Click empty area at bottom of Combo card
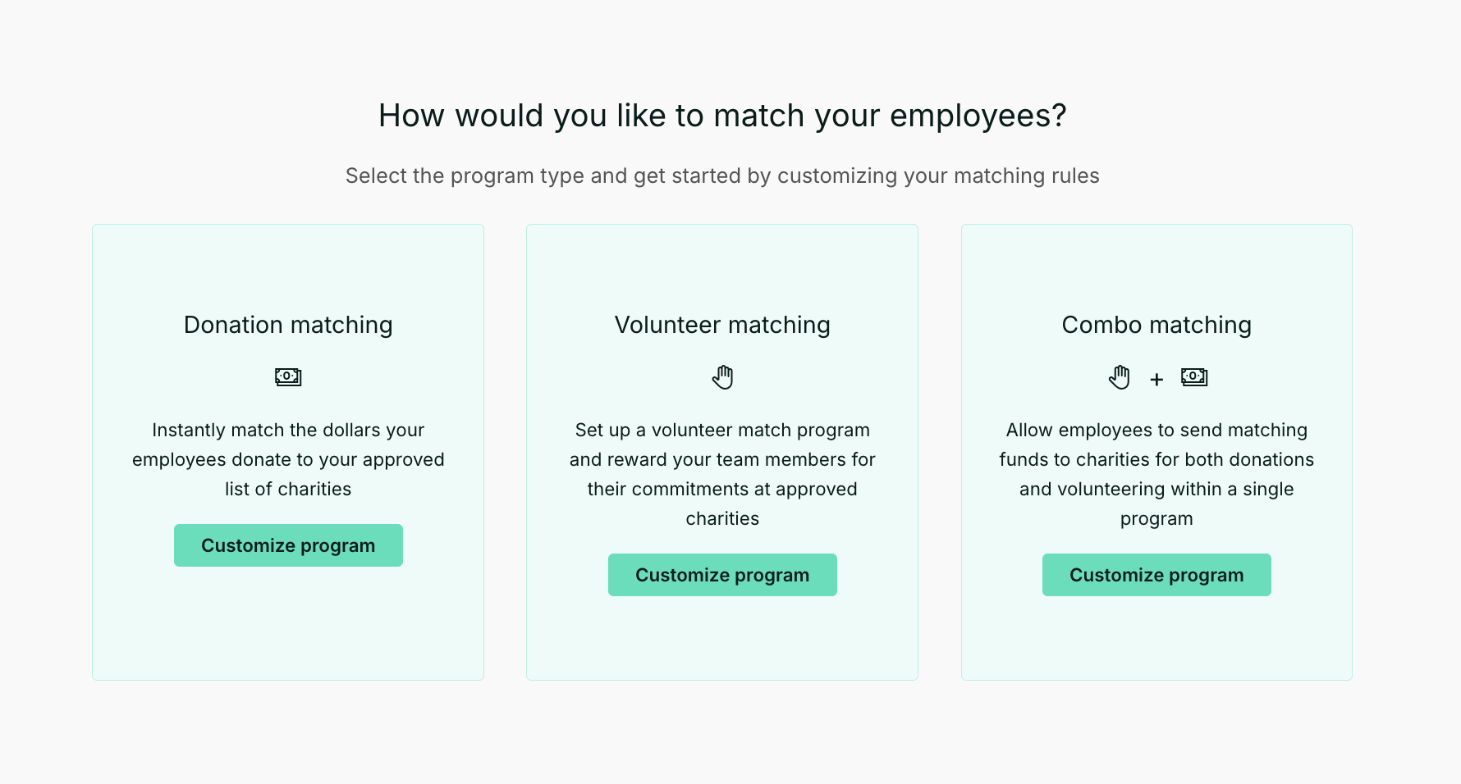The width and height of the screenshot is (1461, 784). pos(1156,644)
